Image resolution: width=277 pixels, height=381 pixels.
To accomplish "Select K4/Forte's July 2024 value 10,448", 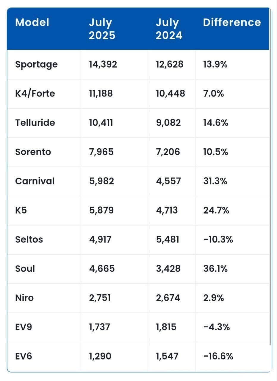I will tap(170, 94).
